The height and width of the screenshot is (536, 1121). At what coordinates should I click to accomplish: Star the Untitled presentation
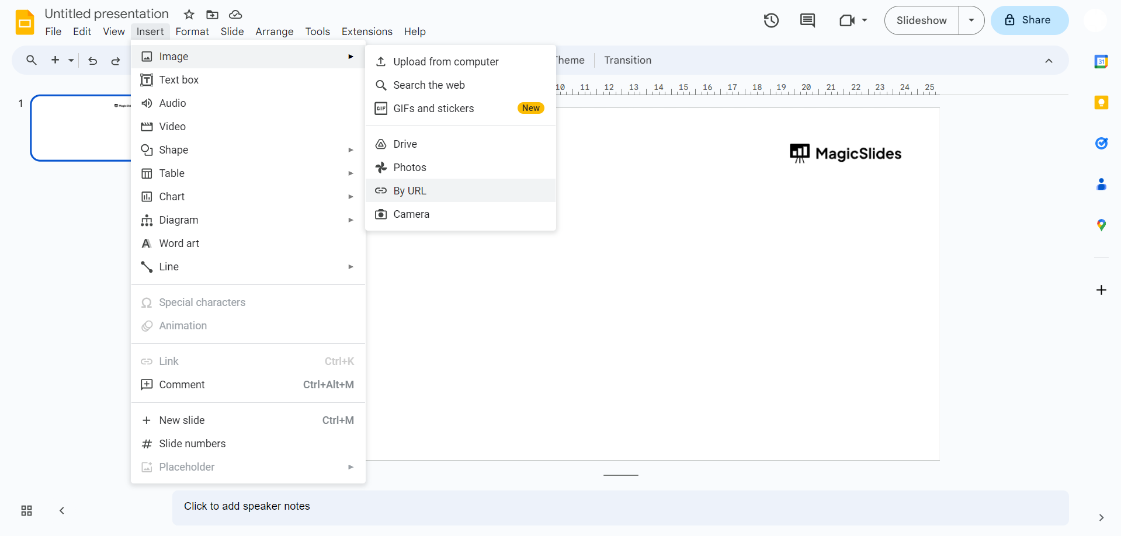tap(189, 15)
